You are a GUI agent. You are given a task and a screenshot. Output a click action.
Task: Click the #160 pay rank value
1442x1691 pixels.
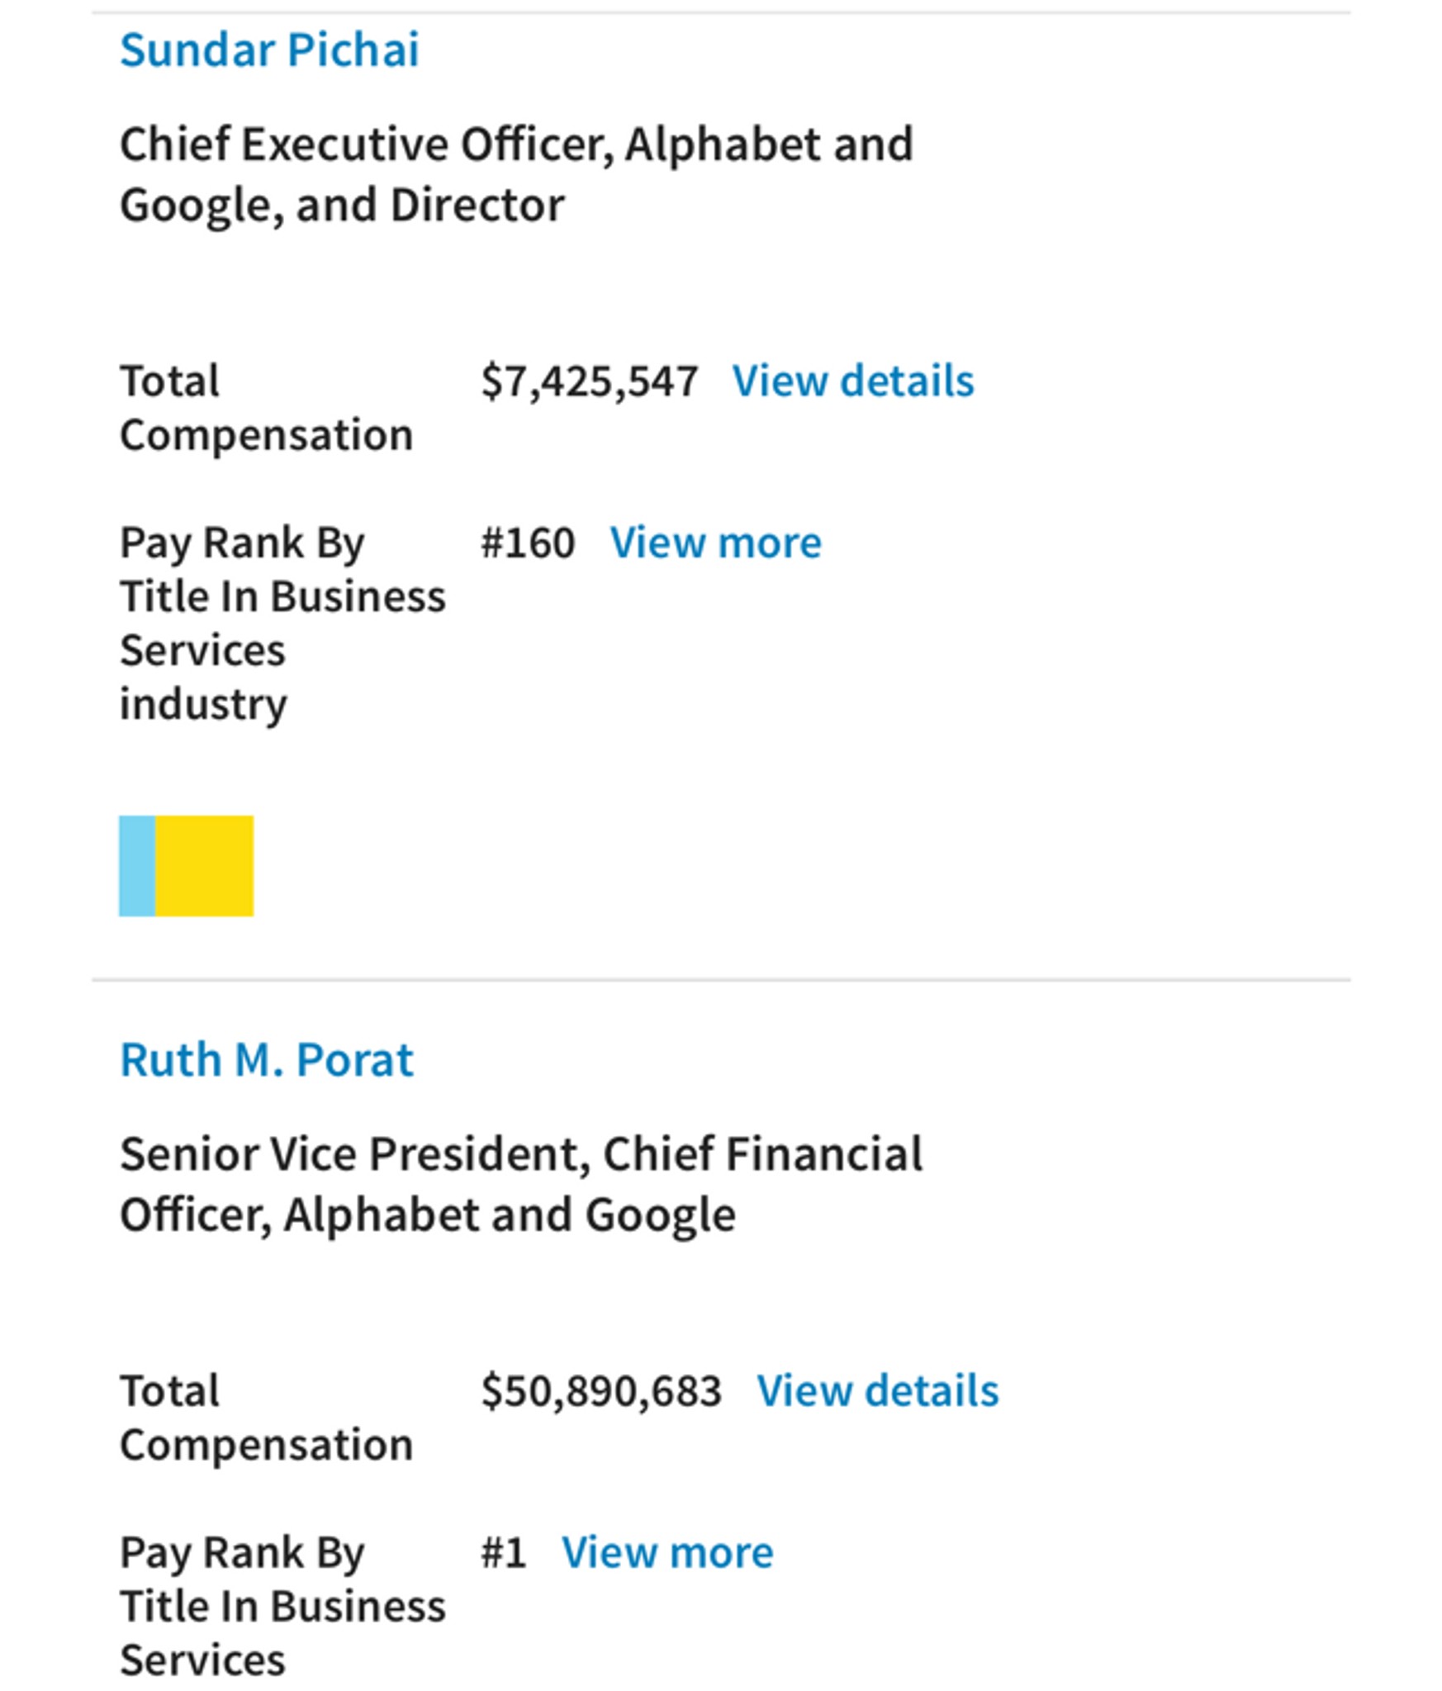point(528,543)
